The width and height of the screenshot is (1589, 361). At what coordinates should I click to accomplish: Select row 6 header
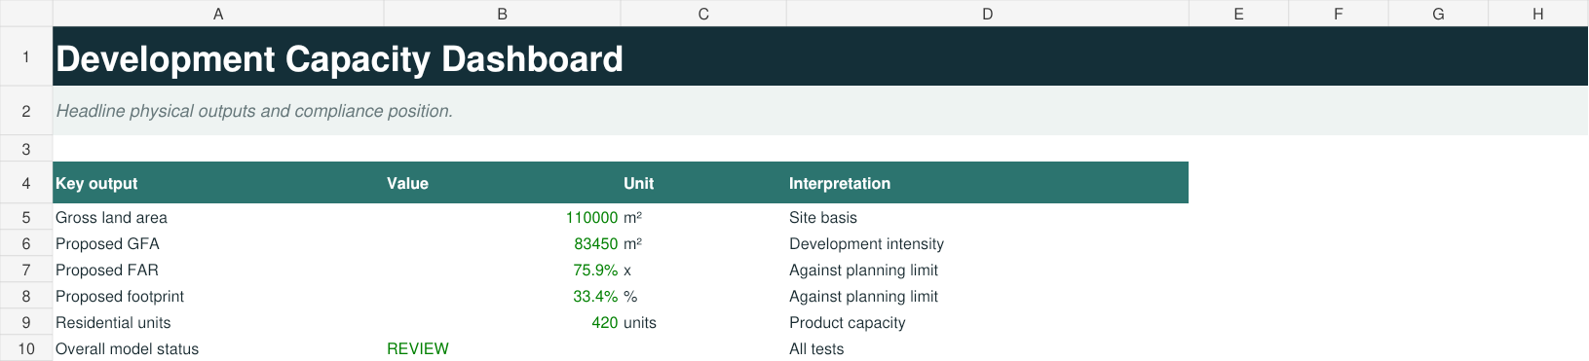pyautogui.click(x=26, y=243)
